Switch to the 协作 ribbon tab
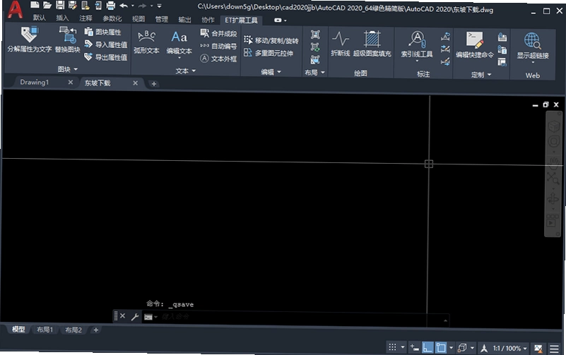 [x=208, y=20]
